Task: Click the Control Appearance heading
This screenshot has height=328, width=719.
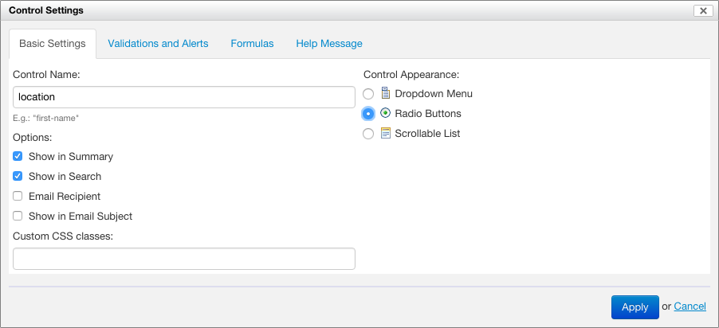Action: (x=411, y=74)
